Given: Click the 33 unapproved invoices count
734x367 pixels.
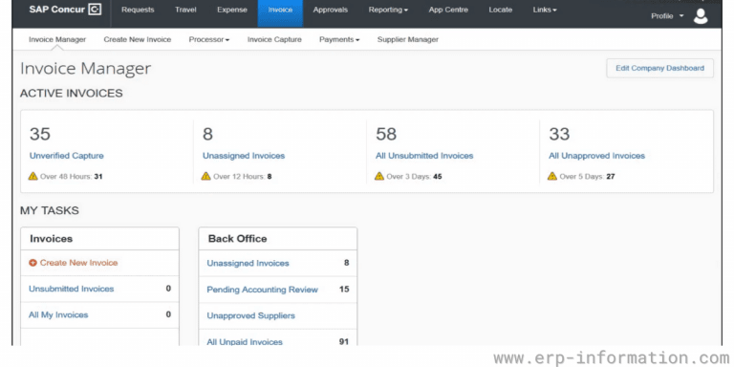Looking at the screenshot, I should pyautogui.click(x=559, y=135).
